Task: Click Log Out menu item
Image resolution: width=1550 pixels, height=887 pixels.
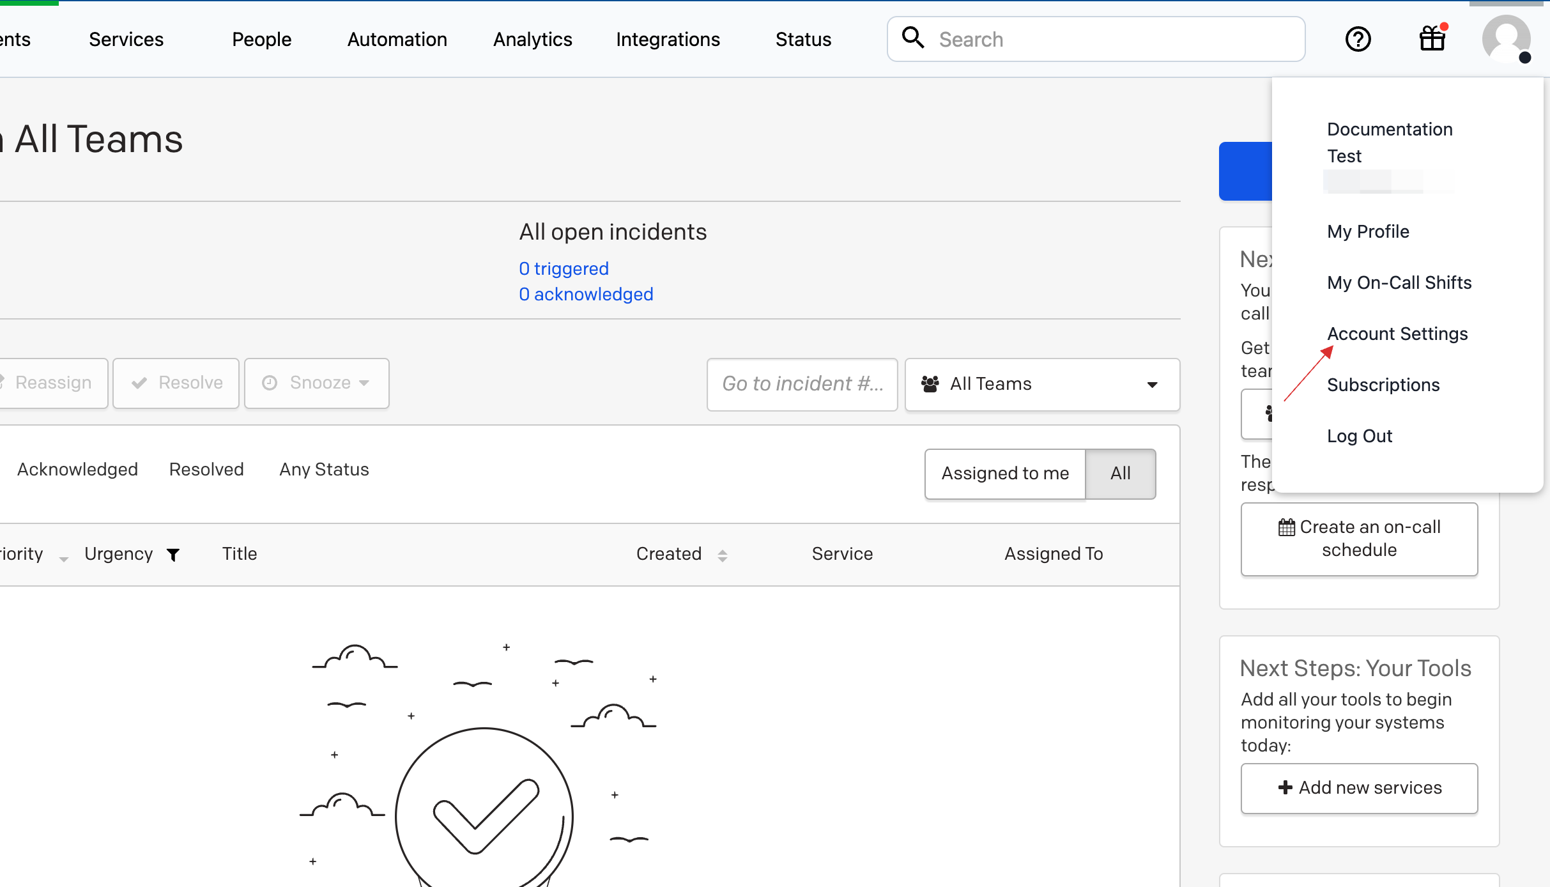Action: [x=1360, y=436]
